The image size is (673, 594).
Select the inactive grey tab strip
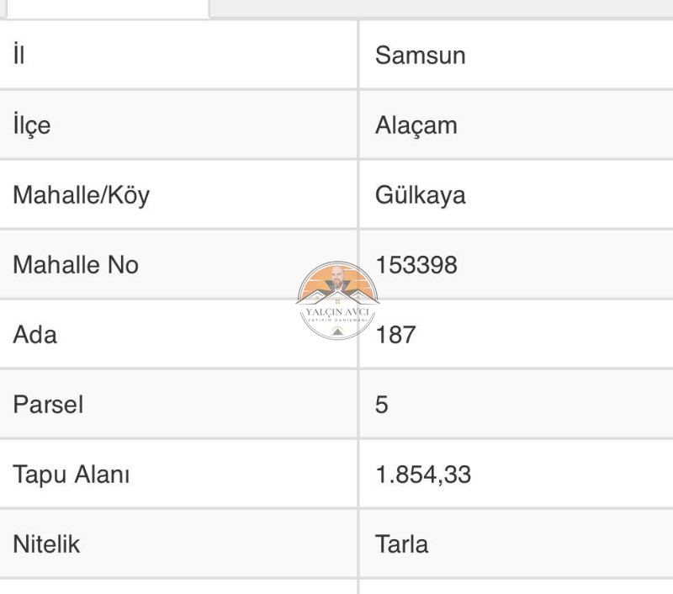coord(441,8)
